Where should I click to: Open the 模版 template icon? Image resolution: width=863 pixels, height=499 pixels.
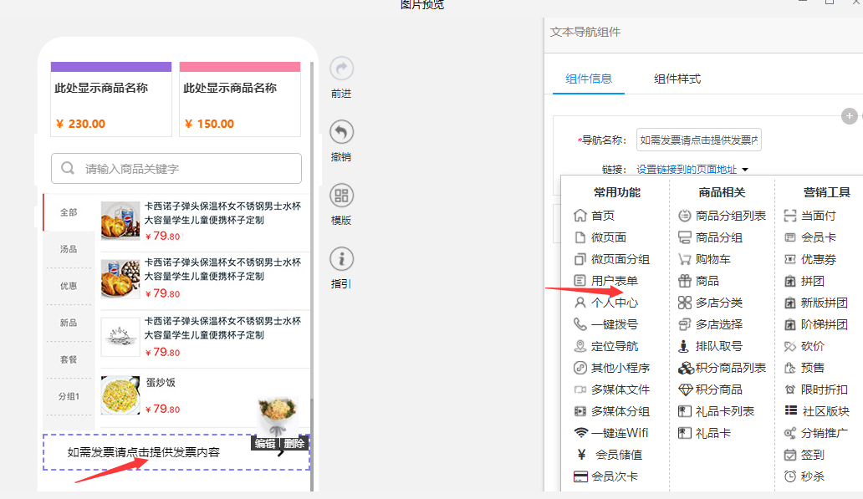point(341,196)
